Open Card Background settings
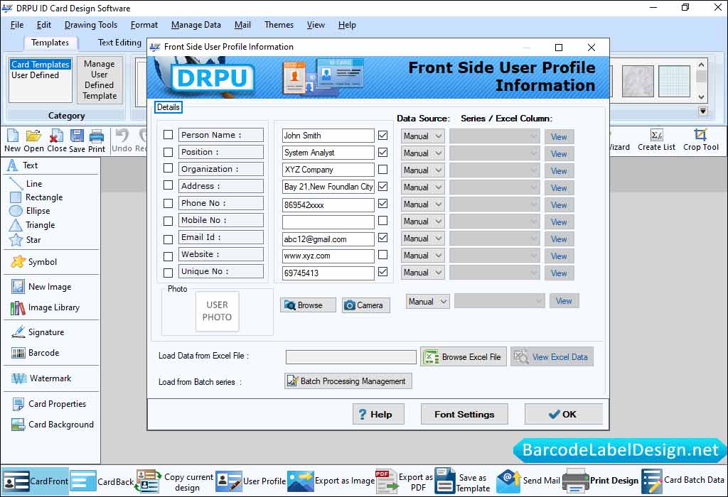 click(53, 424)
